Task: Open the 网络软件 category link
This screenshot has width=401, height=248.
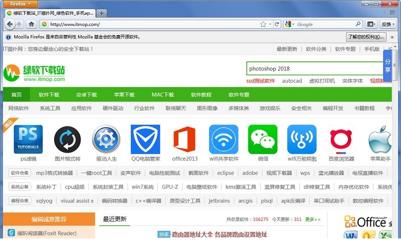Action: [19, 108]
